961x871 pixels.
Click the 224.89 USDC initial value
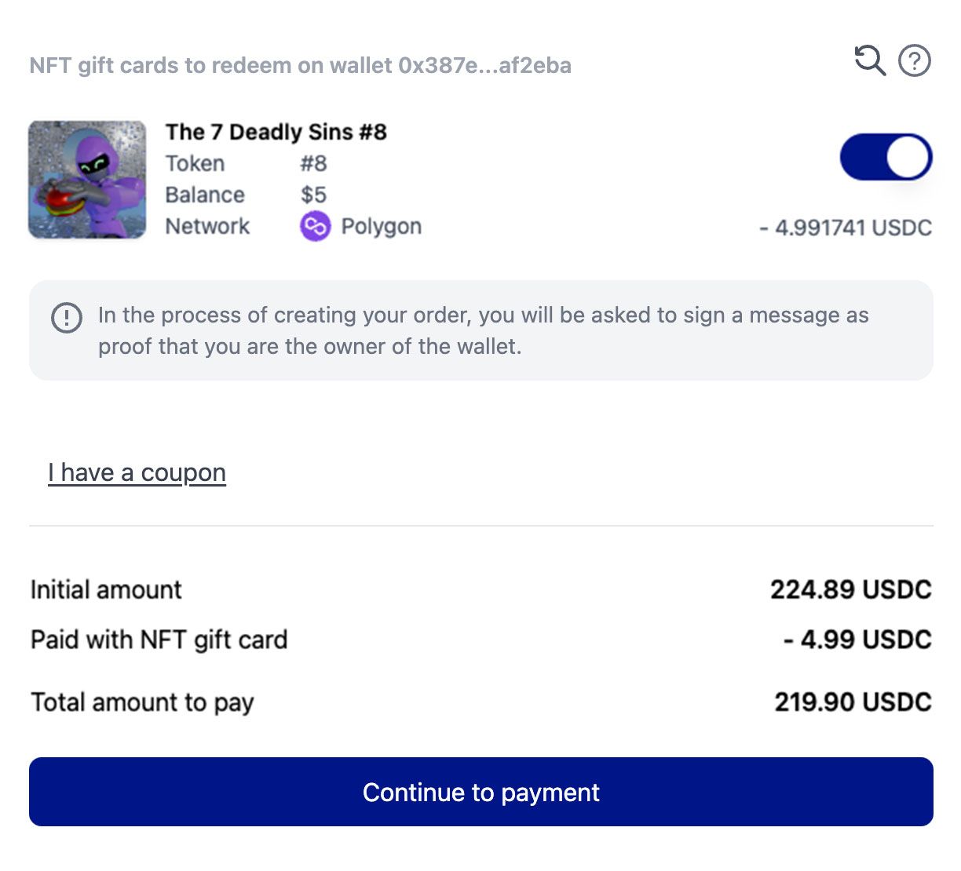click(x=850, y=589)
